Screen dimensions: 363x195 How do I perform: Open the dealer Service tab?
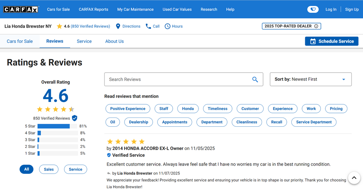[x=84, y=41]
